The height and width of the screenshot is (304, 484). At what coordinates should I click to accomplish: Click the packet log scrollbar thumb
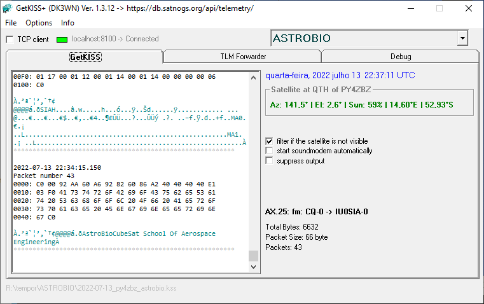[253, 256]
